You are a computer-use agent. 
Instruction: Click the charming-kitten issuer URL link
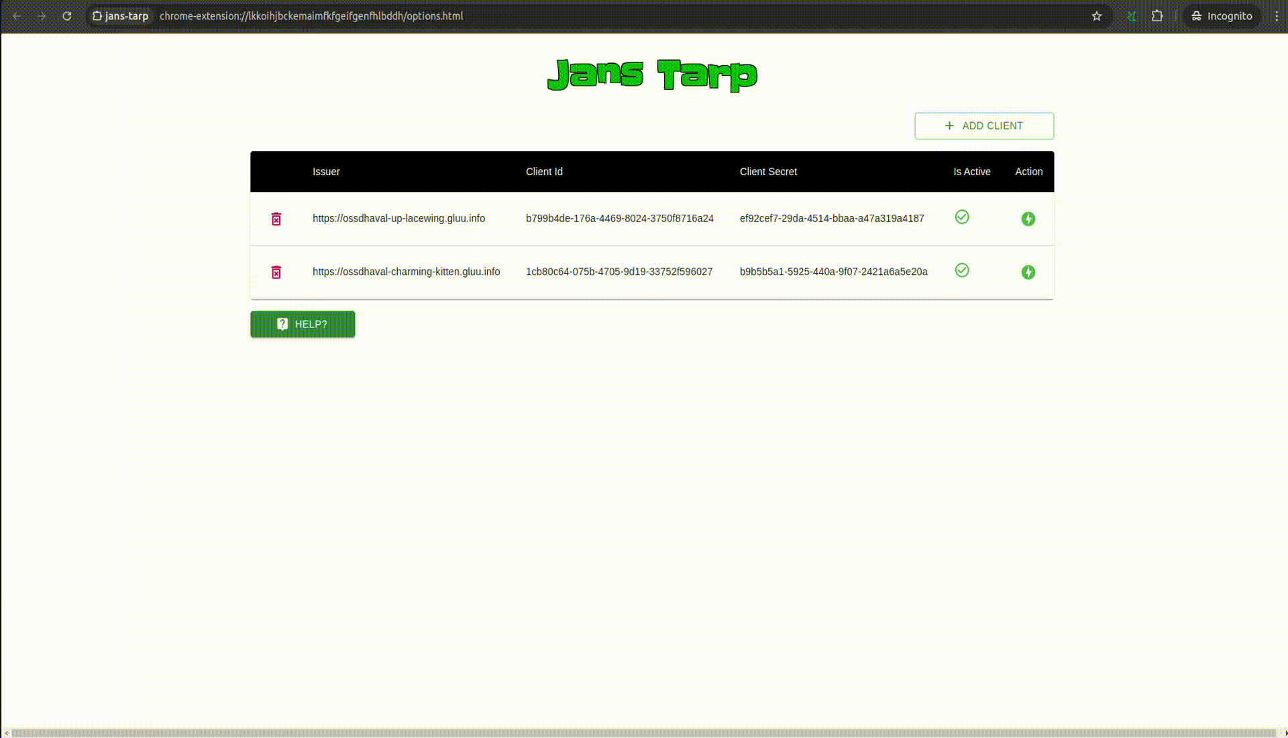click(406, 272)
